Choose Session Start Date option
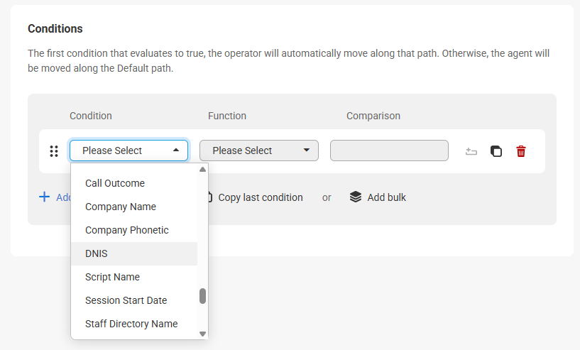This screenshot has width=580, height=350. (126, 300)
